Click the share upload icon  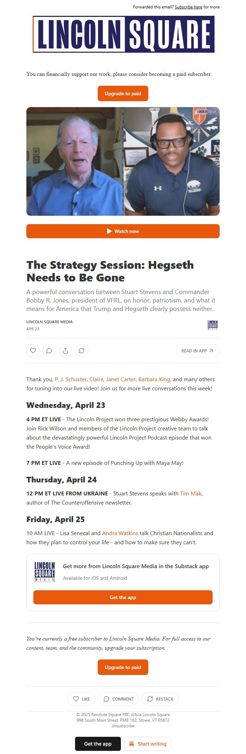(x=65, y=351)
